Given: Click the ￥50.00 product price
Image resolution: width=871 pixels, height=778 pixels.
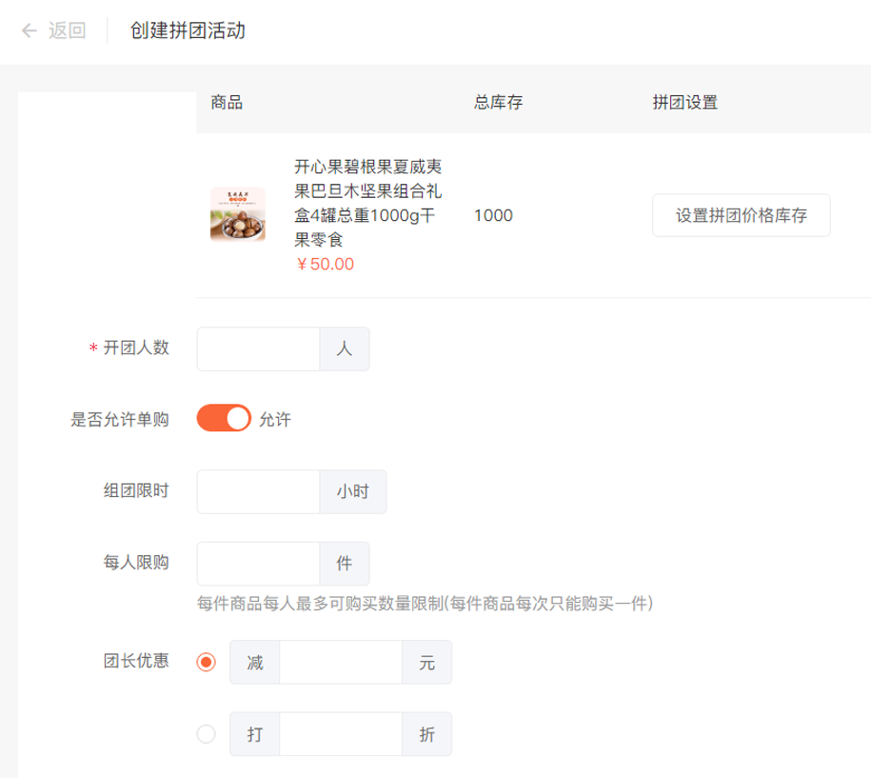Looking at the screenshot, I should pos(325,264).
